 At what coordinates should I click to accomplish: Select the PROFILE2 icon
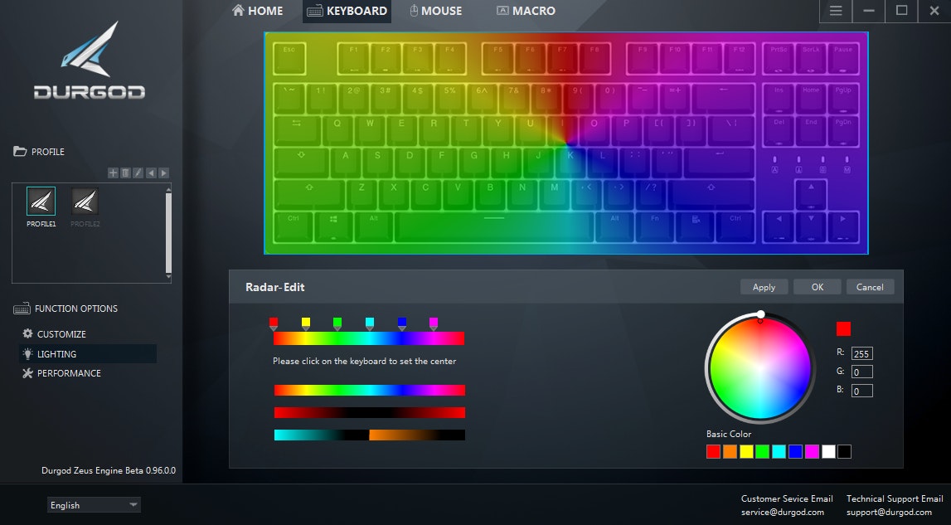coord(85,202)
